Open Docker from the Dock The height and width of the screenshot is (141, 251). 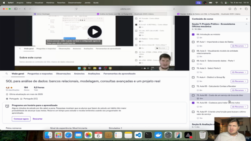158,135
